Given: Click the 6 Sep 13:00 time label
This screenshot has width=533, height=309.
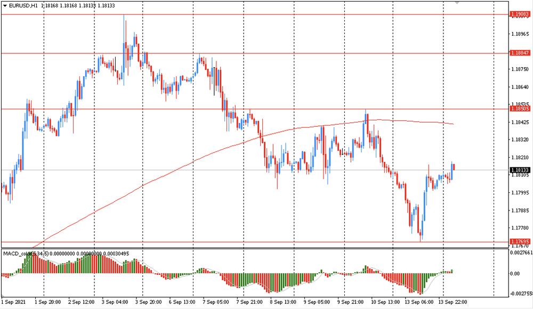Looking at the screenshot, I should coord(182,302).
